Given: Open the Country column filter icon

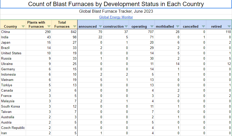Looking at the screenshot, I should [23, 26].
